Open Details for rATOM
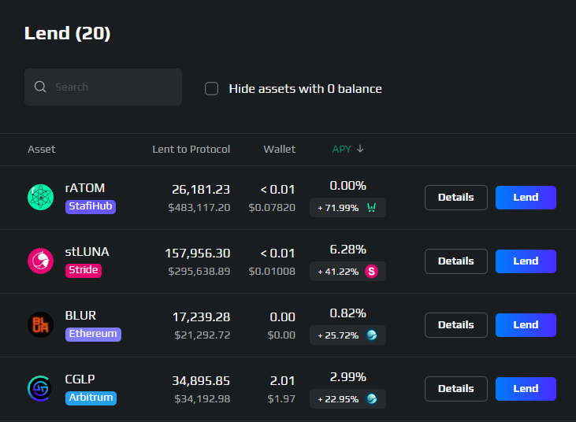 [456, 198]
